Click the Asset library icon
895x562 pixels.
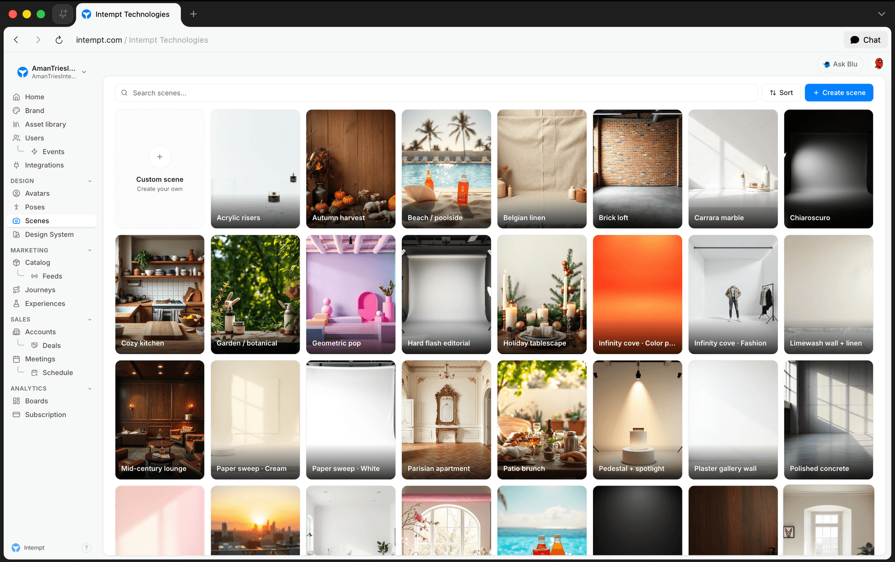(x=16, y=124)
